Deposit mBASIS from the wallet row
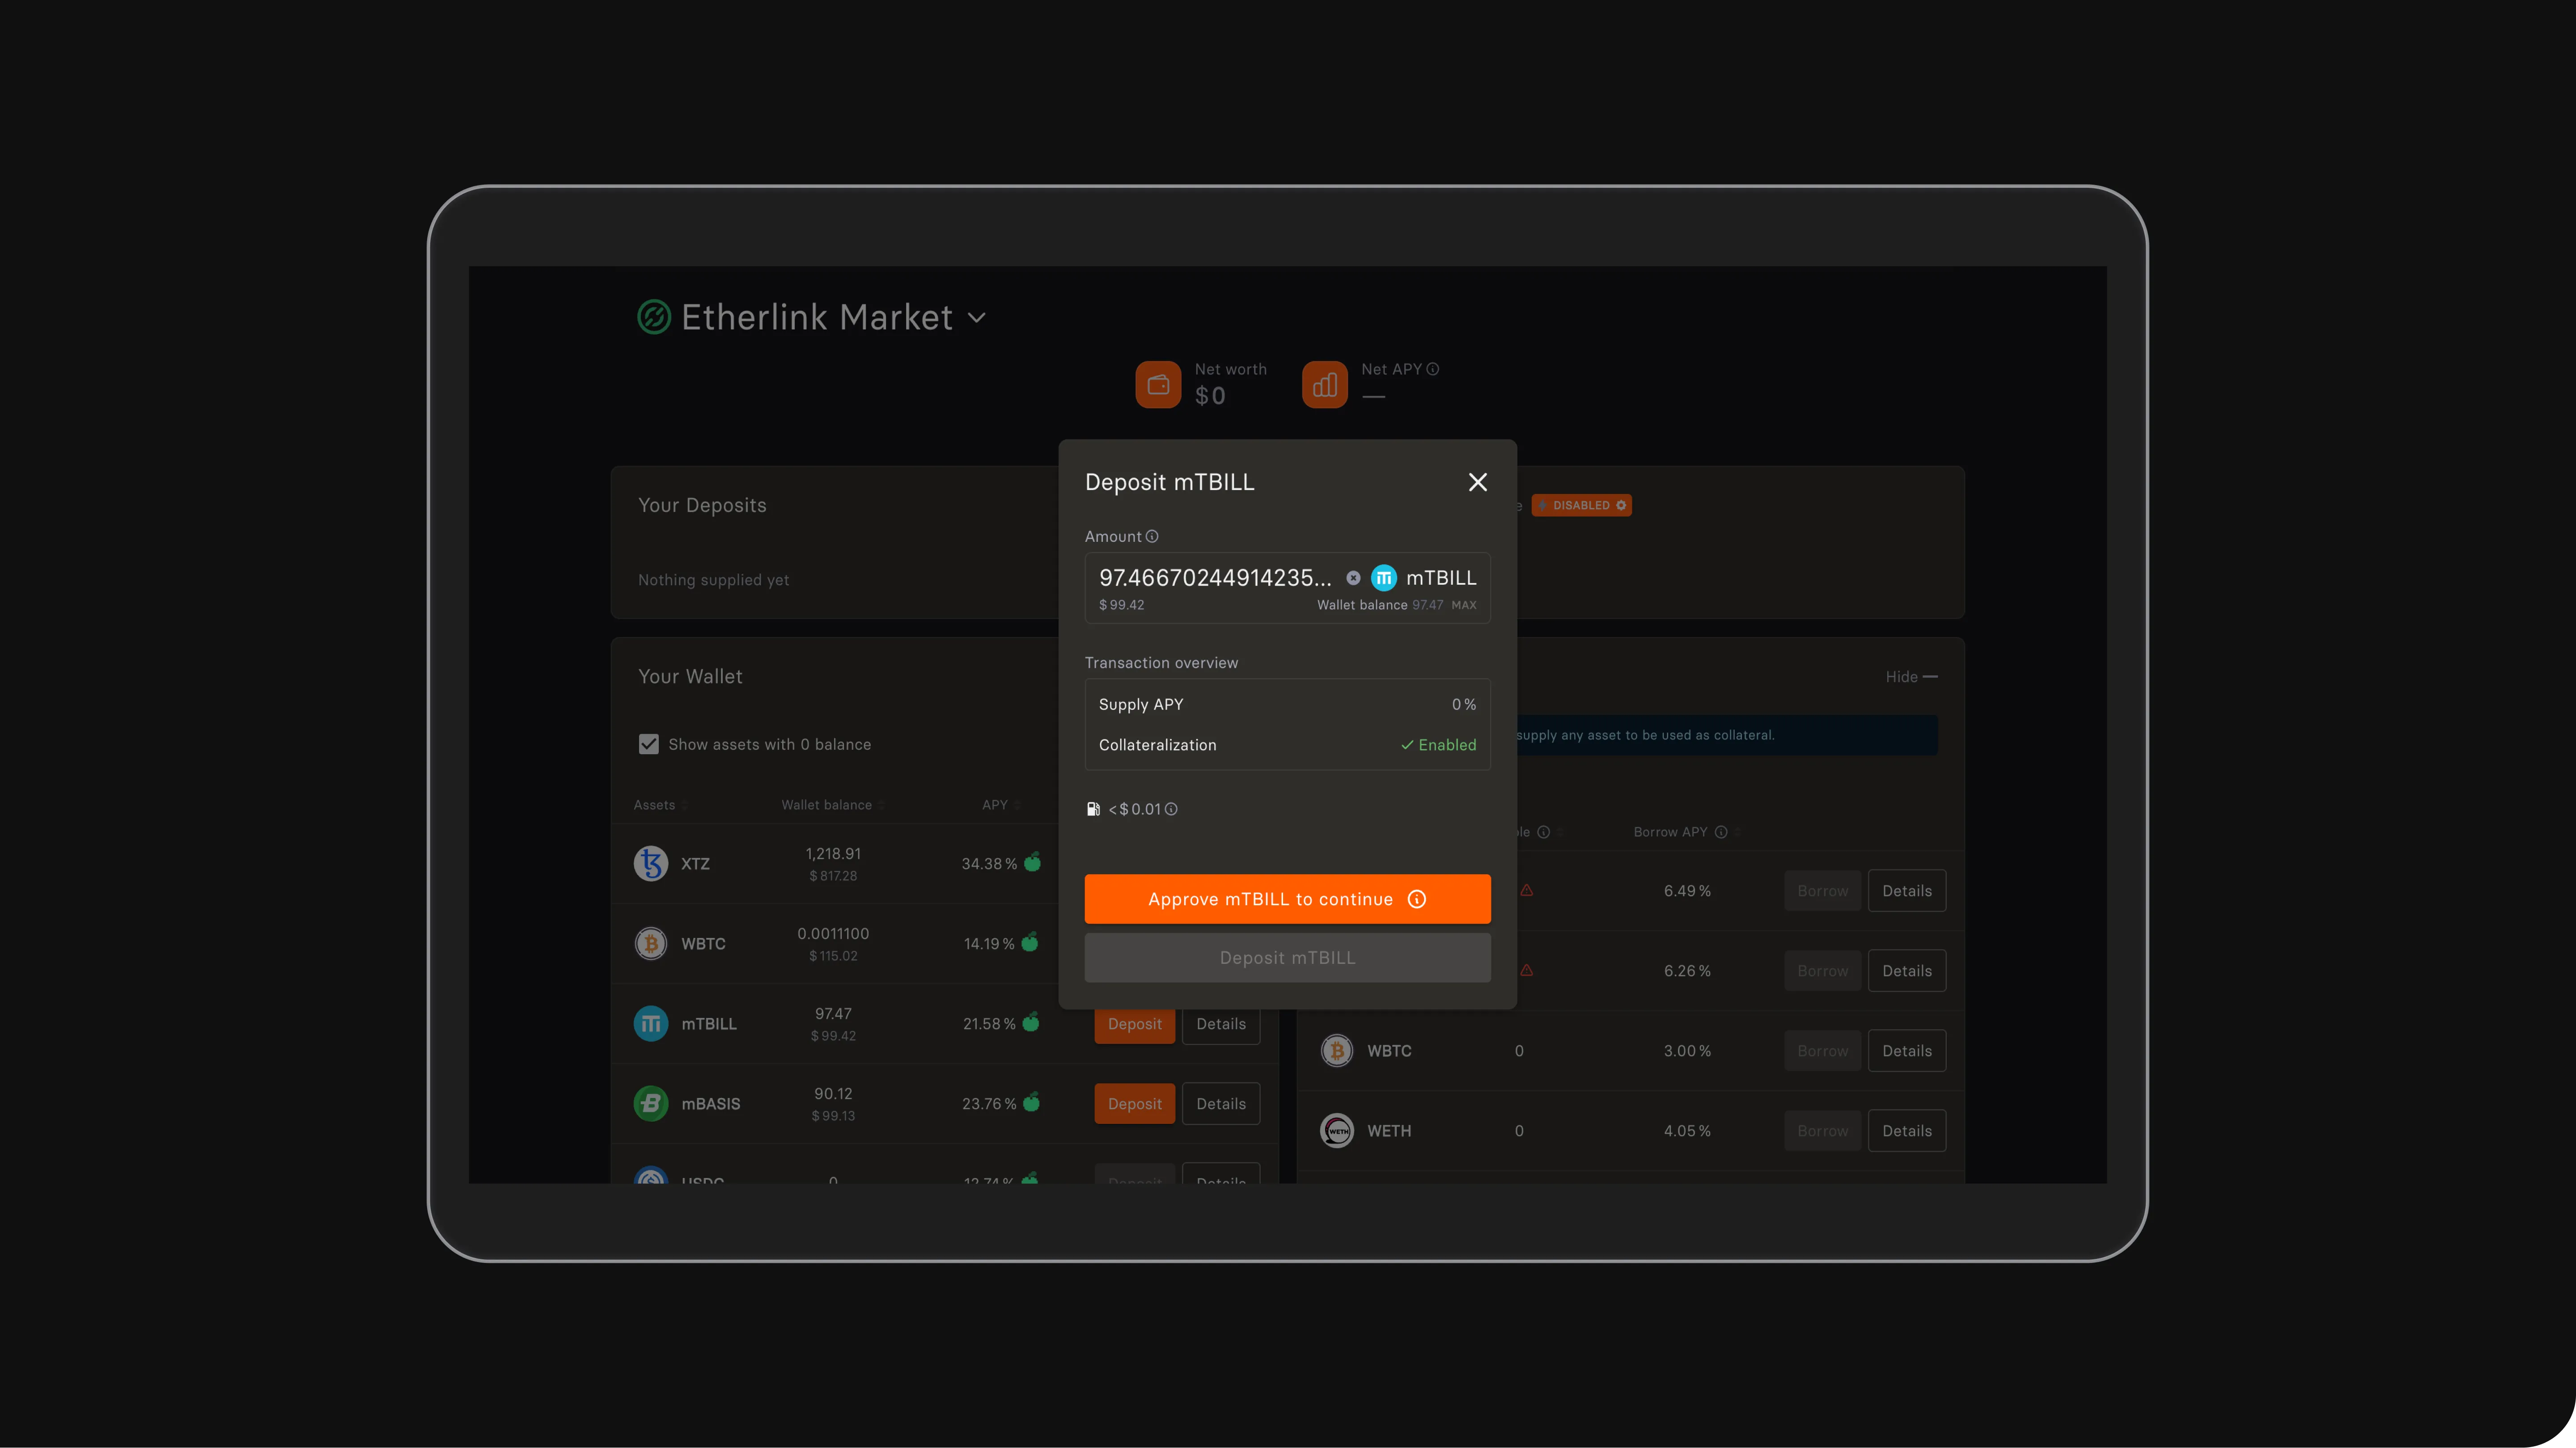Screen dimensions: 2576x1448 [x=1134, y=1104]
